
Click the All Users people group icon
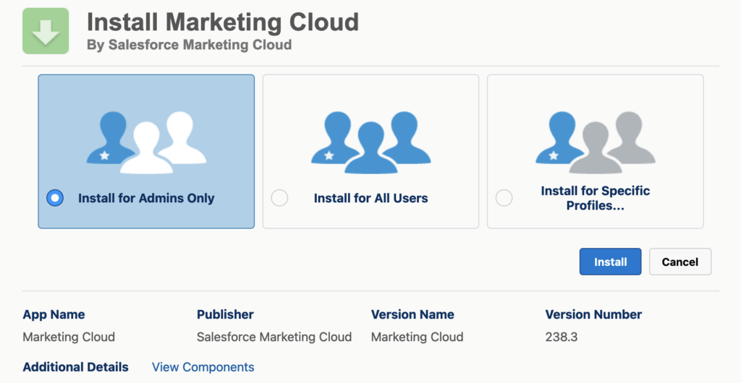370,142
